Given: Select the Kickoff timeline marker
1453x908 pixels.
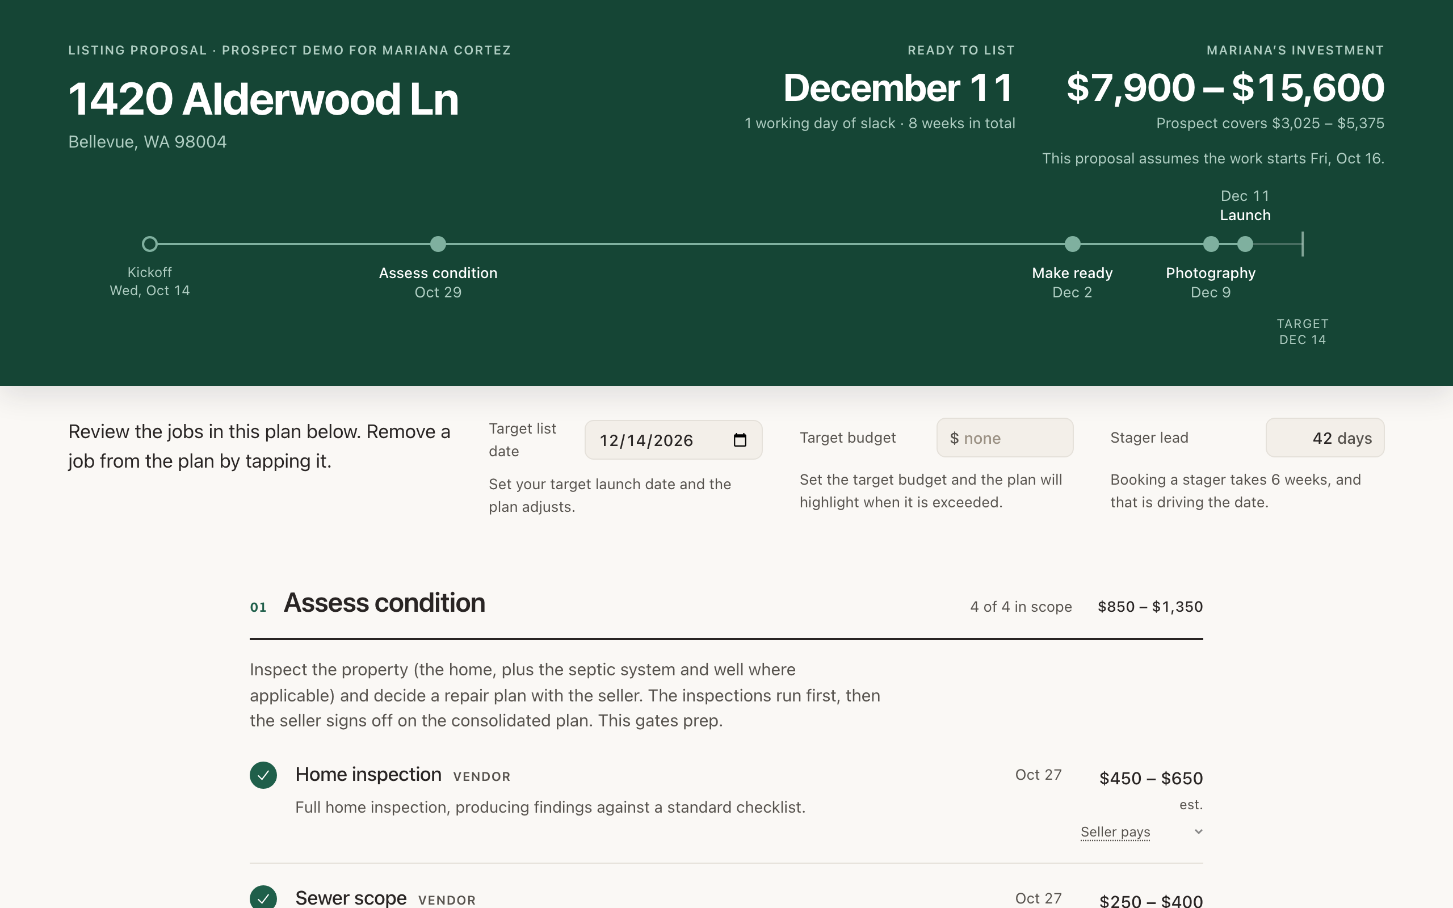Looking at the screenshot, I should 149,244.
